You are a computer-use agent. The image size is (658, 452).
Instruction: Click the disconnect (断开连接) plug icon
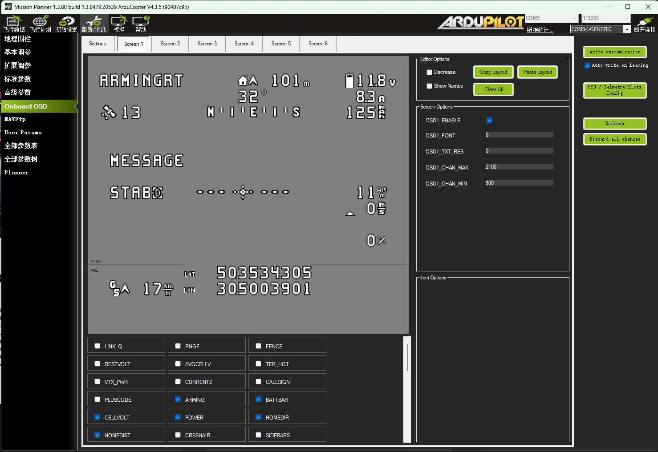(644, 23)
